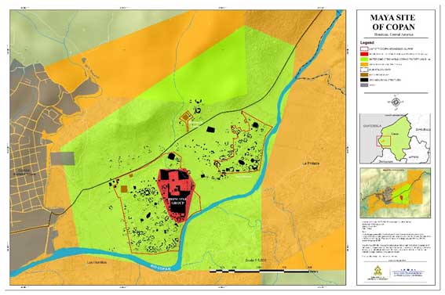Select the orange legend swatch
The width and height of the screenshot is (445, 295).
pyautogui.click(x=364, y=64)
